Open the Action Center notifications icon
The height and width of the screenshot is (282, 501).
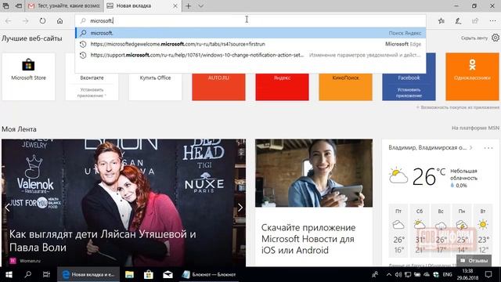(x=488, y=274)
